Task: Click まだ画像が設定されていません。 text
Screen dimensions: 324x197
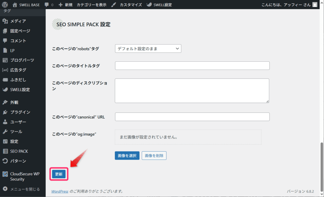Action: pos(149,137)
